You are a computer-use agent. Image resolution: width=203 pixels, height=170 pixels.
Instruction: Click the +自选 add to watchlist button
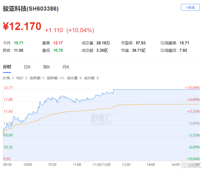tap(190, 7)
